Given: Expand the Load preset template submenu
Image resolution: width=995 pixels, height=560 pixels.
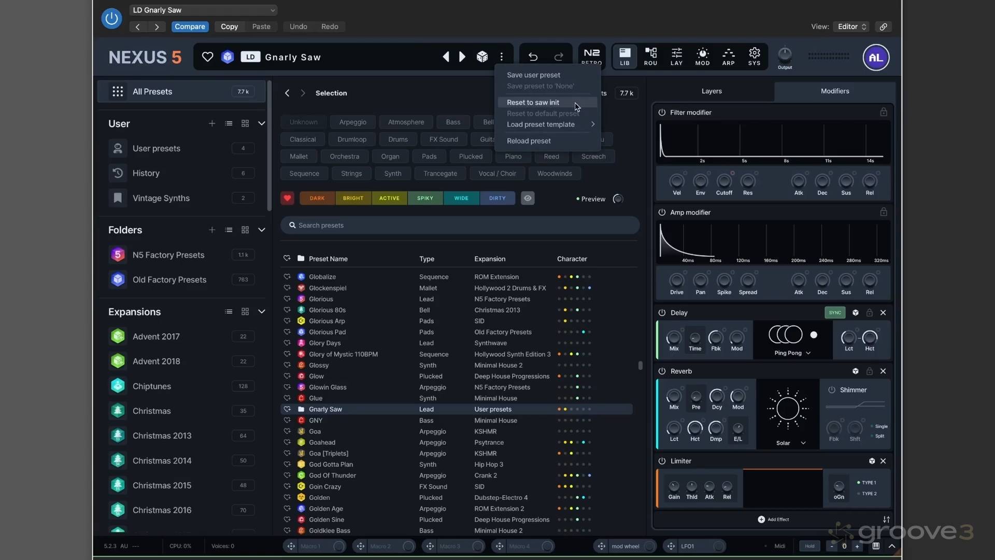Looking at the screenshot, I should point(549,124).
